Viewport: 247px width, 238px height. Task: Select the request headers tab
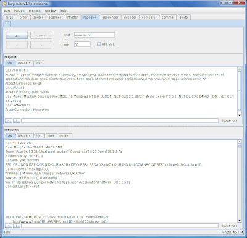click(x=24, y=63)
